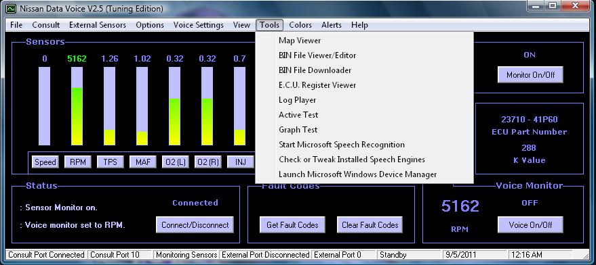Toggle Monitor On/Off button
The height and width of the screenshot is (265, 596).
pyautogui.click(x=530, y=75)
